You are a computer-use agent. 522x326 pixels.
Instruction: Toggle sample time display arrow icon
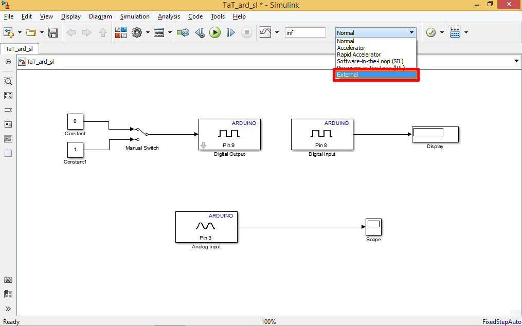[8, 110]
